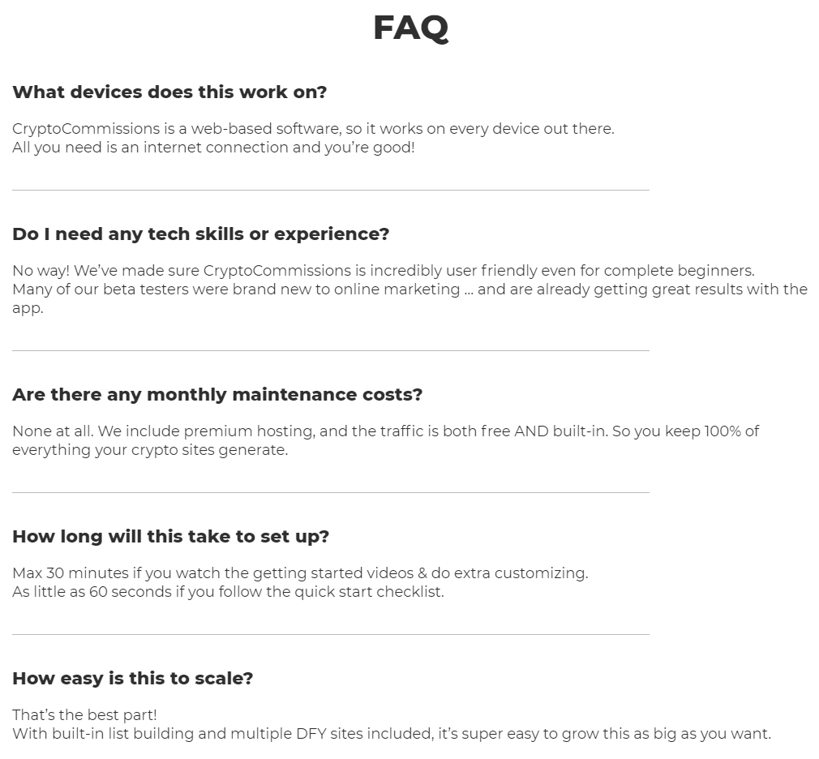Click the divider line below the setup time answer

tap(331, 634)
